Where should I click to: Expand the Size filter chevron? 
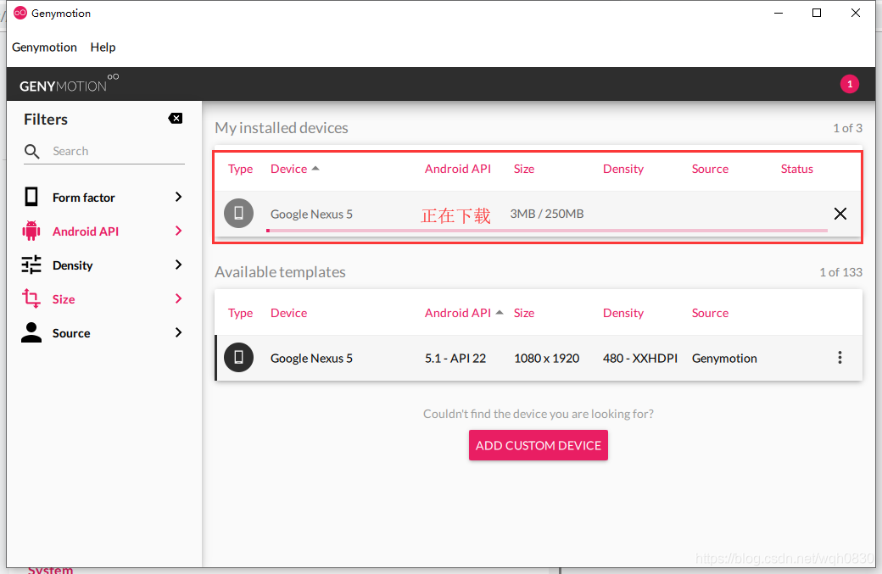(178, 298)
